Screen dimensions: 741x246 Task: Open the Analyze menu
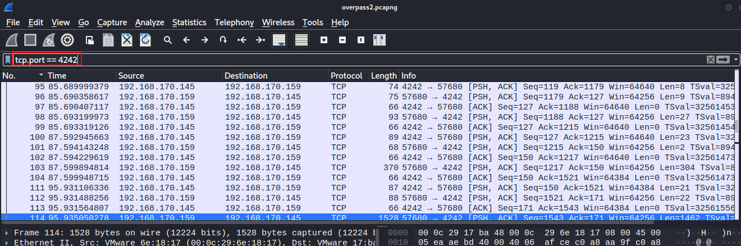(149, 22)
